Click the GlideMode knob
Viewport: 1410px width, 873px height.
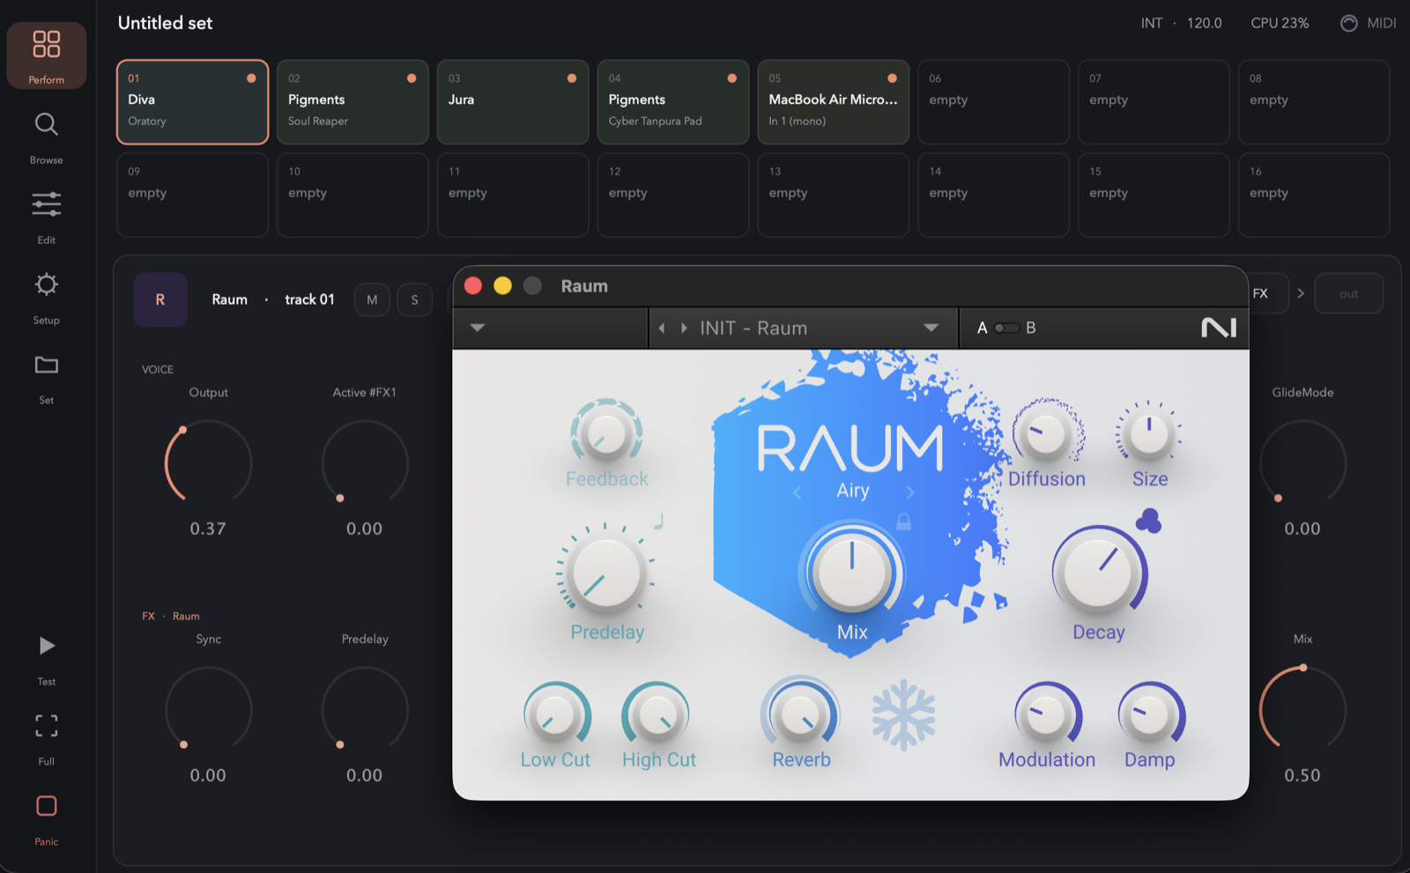[x=1302, y=462]
